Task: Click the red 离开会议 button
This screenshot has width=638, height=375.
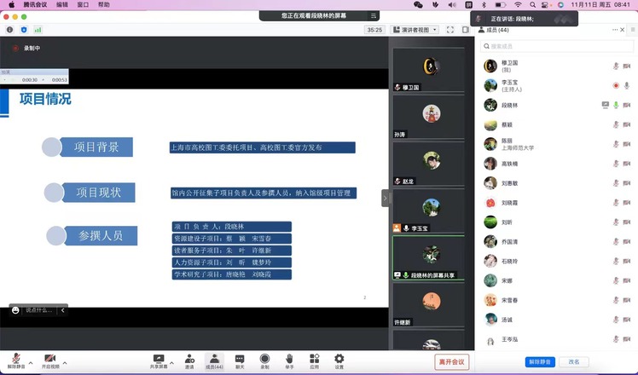Action: tap(451, 361)
